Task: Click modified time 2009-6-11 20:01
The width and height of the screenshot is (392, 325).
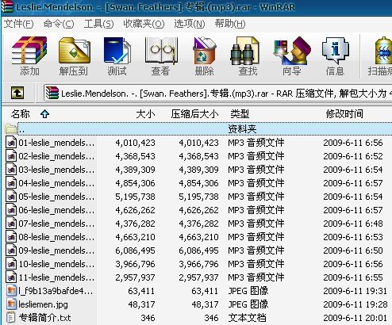Action: (x=355, y=318)
